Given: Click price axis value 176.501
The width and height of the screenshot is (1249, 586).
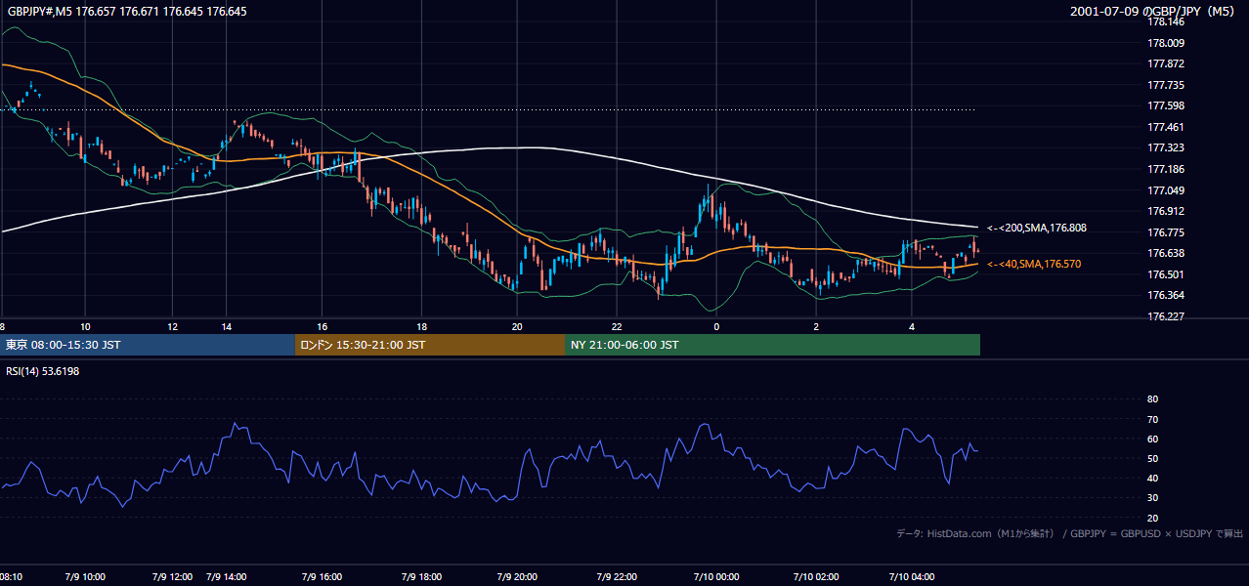Looking at the screenshot, I should [1166, 274].
